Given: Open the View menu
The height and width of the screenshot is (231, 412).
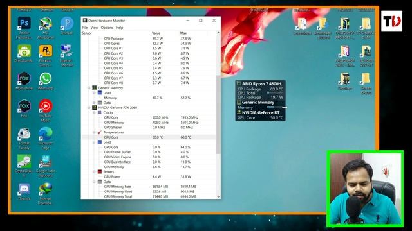Looking at the screenshot, I should tap(94, 28).
